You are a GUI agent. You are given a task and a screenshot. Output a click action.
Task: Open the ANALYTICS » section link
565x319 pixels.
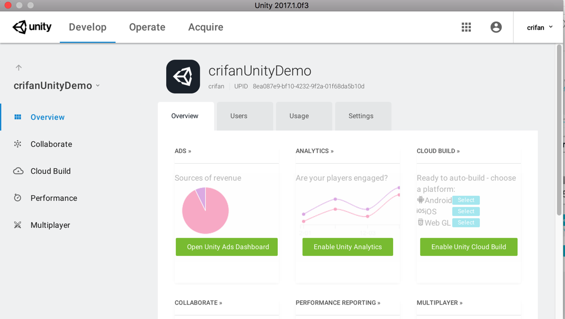314,151
